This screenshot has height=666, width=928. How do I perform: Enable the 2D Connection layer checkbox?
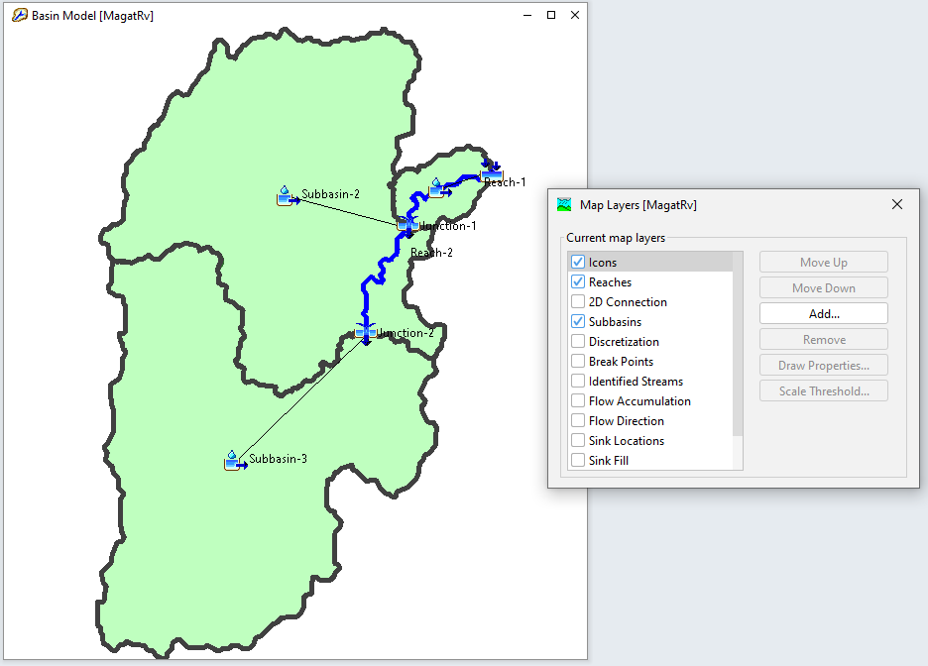pos(578,301)
